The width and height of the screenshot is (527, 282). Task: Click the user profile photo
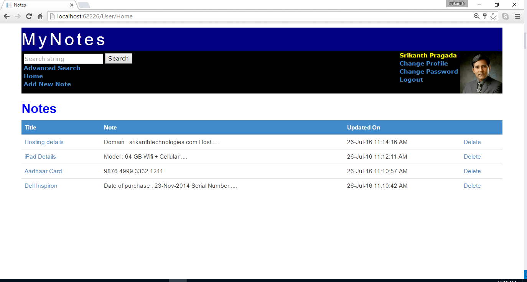pyautogui.click(x=481, y=72)
